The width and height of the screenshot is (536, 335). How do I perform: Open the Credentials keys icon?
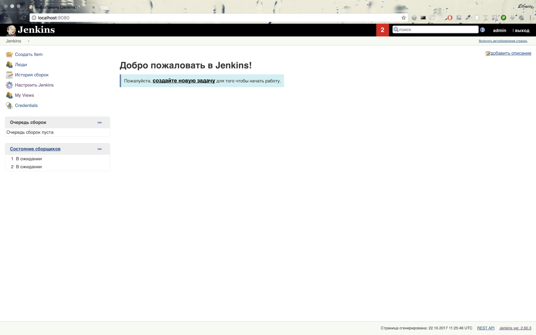(x=9, y=106)
